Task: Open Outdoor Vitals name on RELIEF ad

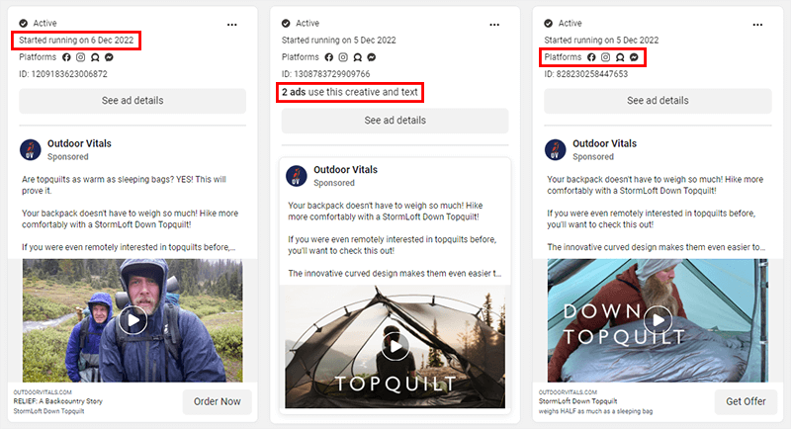Action: [x=79, y=143]
